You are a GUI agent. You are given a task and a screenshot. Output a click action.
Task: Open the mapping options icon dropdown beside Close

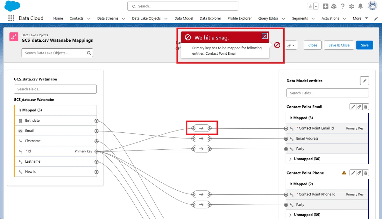(x=291, y=45)
